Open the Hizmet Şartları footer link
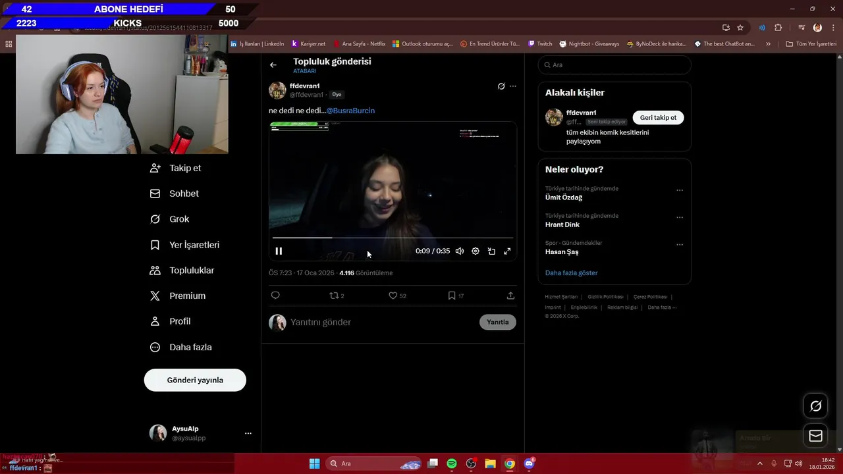The image size is (843, 474). (561, 297)
